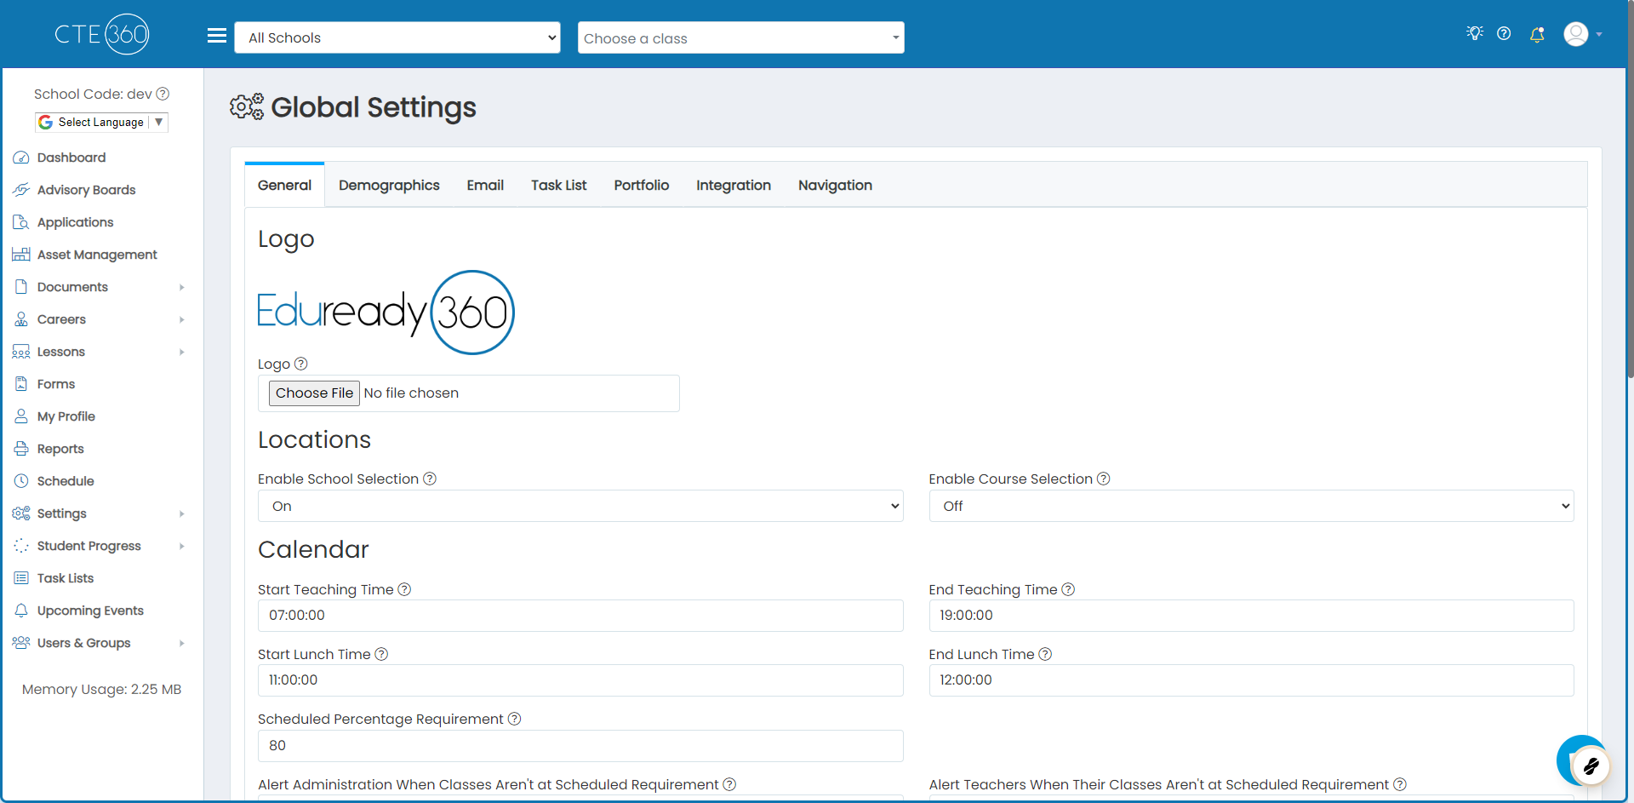Image resolution: width=1634 pixels, height=803 pixels.
Task: Show help for Alert Teachers setting
Action: pos(1400,784)
